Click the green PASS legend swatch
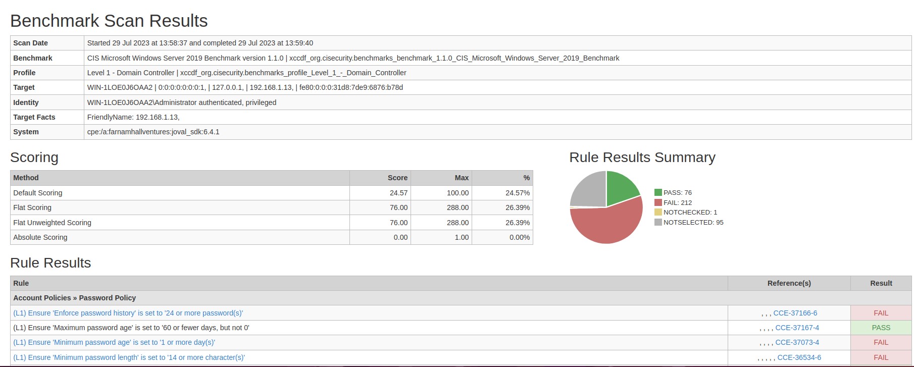 pyautogui.click(x=658, y=192)
